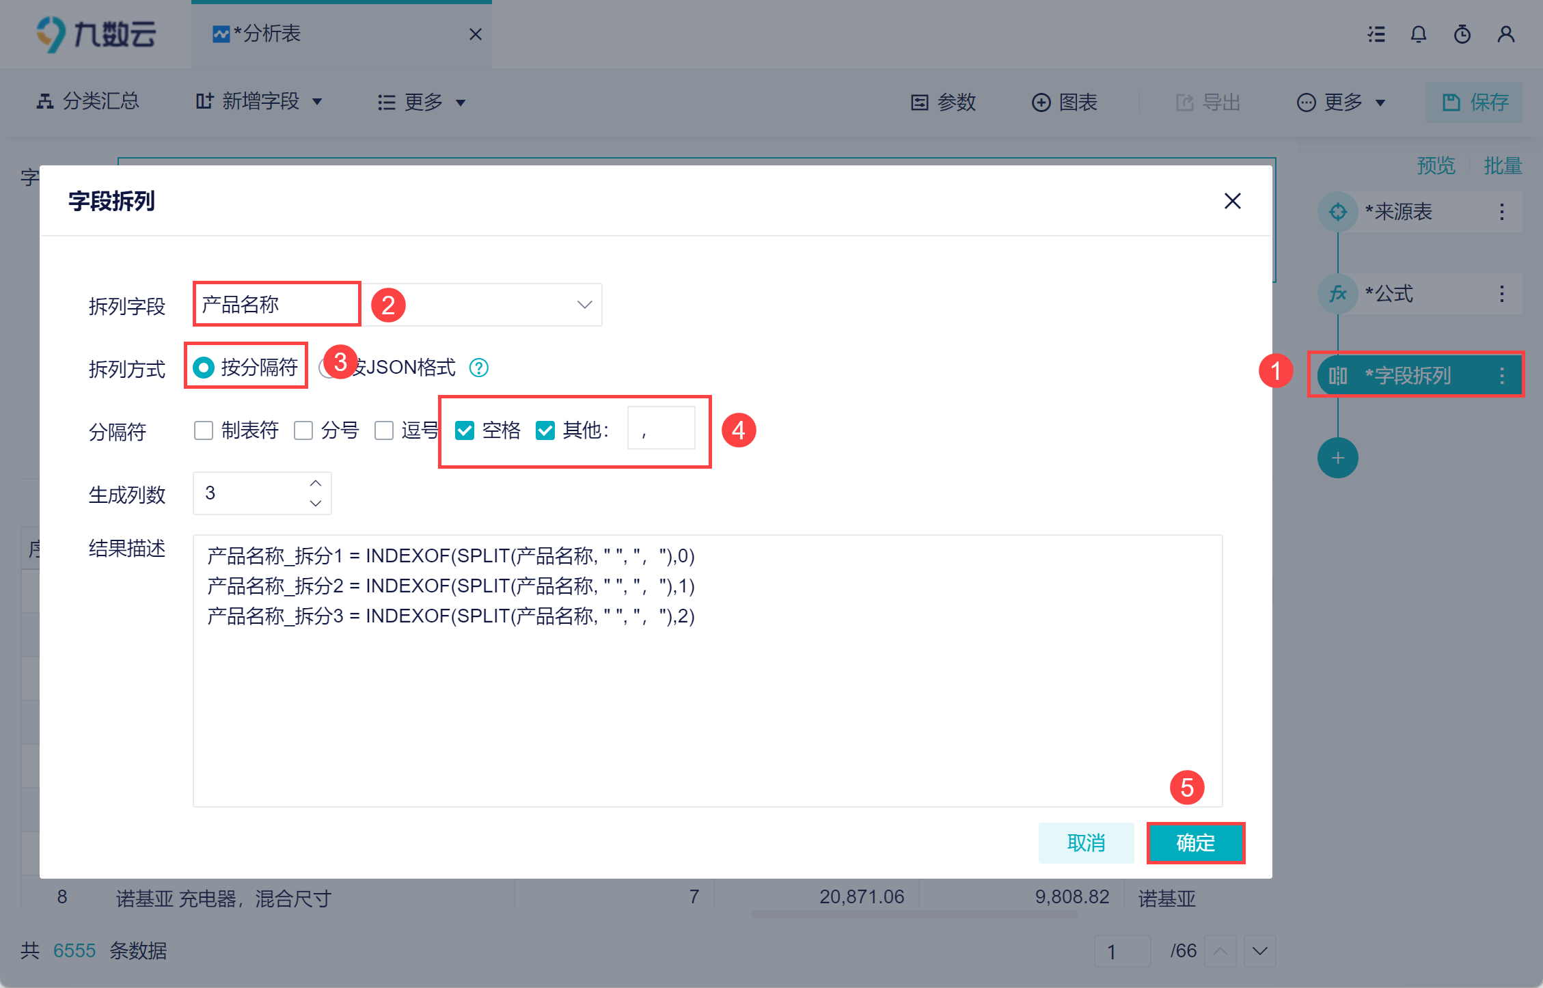This screenshot has width=1543, height=988.
Task: Add a new step with plus button
Action: (1337, 458)
